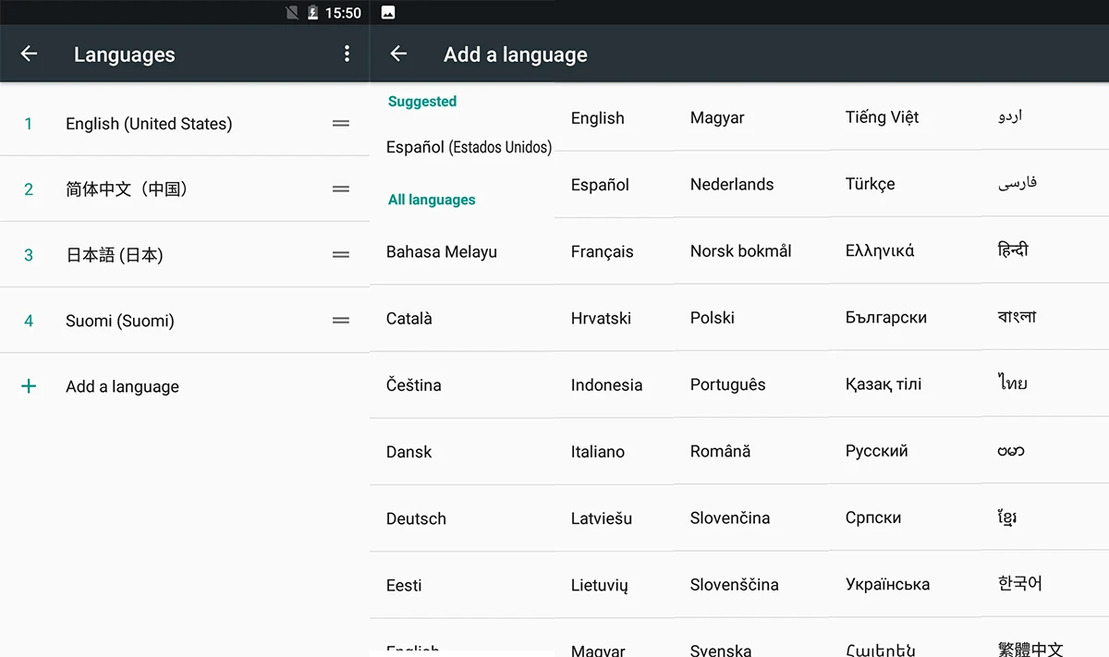This screenshot has height=657, width=1109.
Task: Select Slovenčina language
Action: click(x=730, y=517)
